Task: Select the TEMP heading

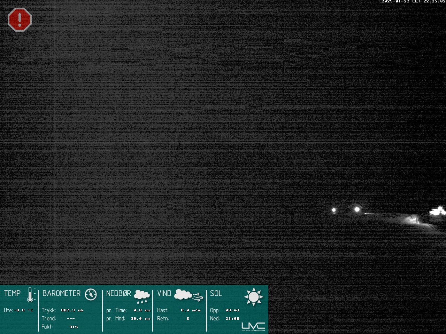Action: [13, 294]
